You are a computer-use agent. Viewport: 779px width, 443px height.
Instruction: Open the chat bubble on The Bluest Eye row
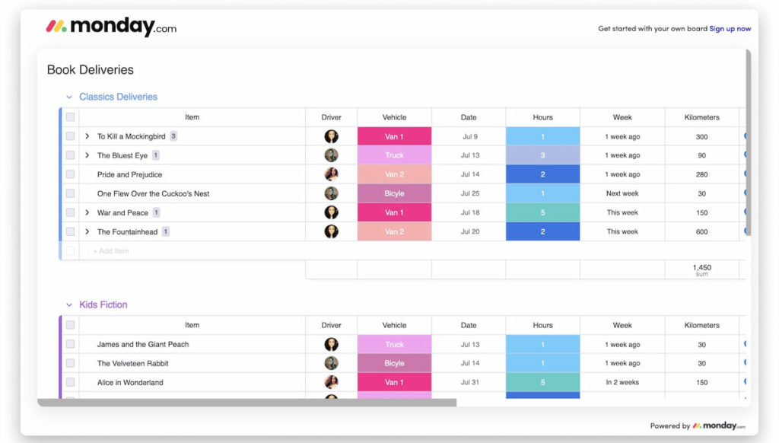[x=744, y=155]
